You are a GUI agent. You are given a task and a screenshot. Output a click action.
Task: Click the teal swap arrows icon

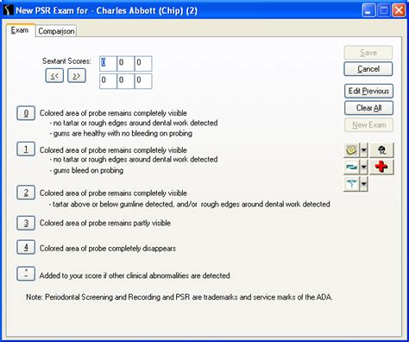pos(351,167)
